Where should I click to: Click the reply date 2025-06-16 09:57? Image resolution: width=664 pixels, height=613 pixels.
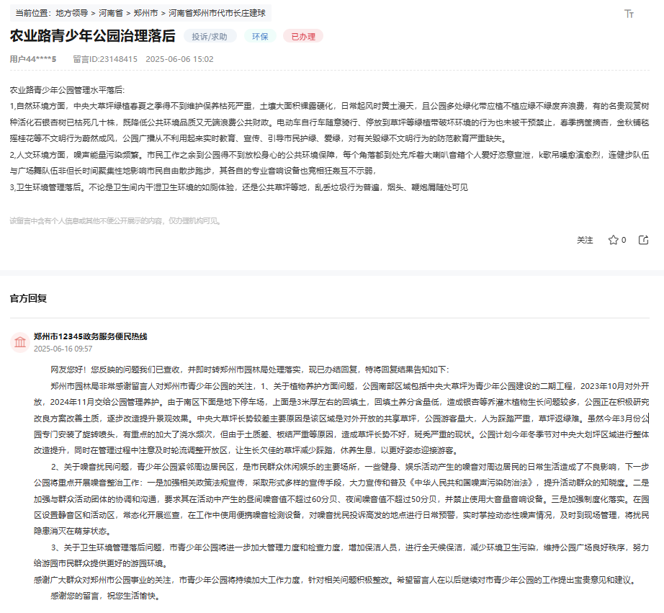[x=63, y=349]
